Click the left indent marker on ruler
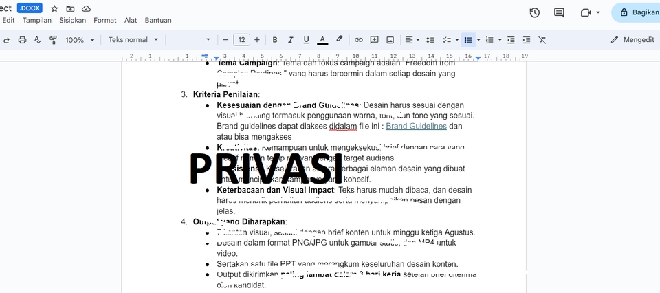Image resolution: width=660 pixels, height=293 pixels. click(217, 58)
